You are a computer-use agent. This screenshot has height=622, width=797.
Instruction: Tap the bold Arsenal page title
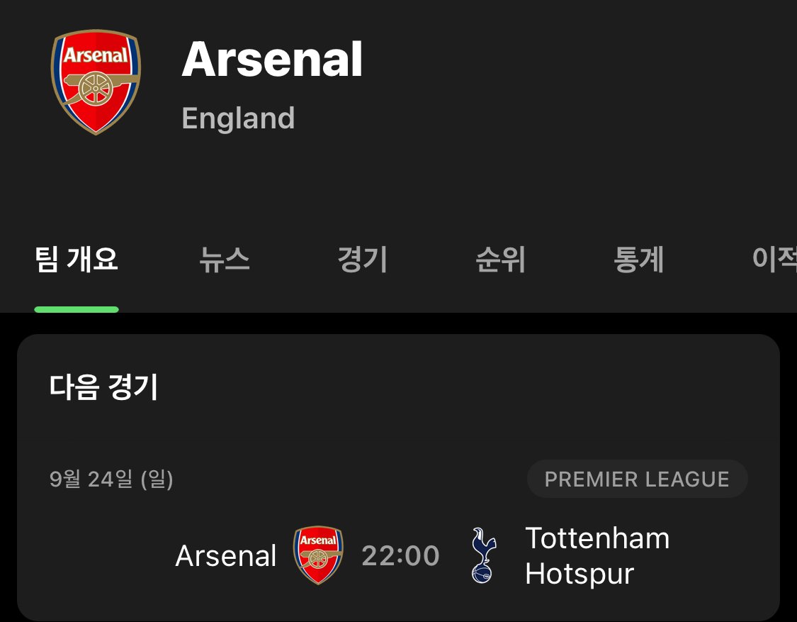pos(272,60)
